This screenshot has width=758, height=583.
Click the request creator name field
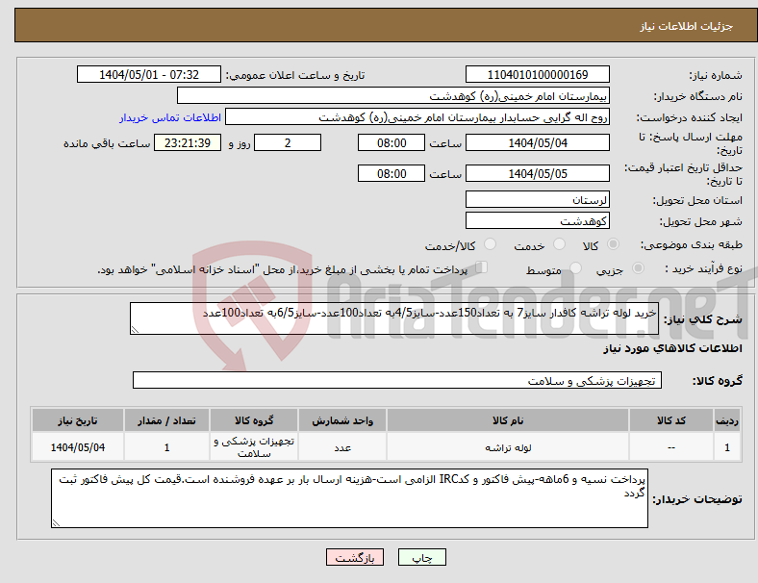tap(417, 117)
